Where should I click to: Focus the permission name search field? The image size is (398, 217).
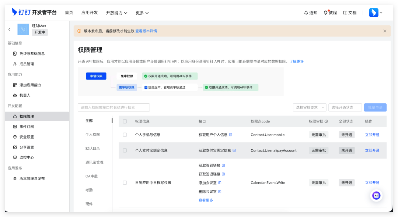coord(114,107)
